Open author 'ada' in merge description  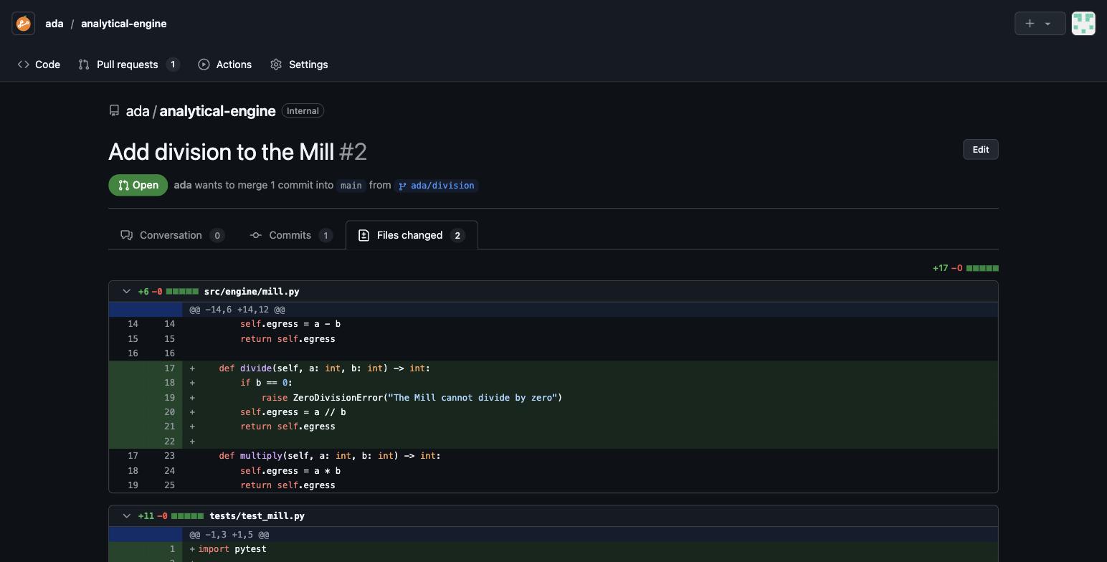[x=183, y=185]
